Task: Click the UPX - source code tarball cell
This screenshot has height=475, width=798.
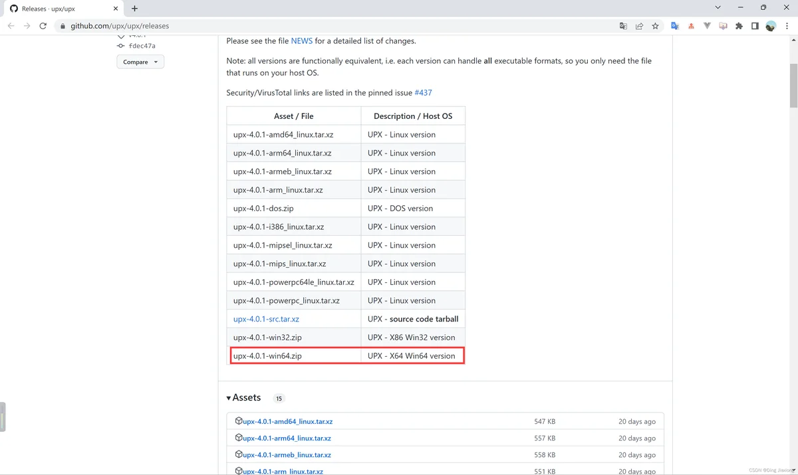Action: pos(413,319)
